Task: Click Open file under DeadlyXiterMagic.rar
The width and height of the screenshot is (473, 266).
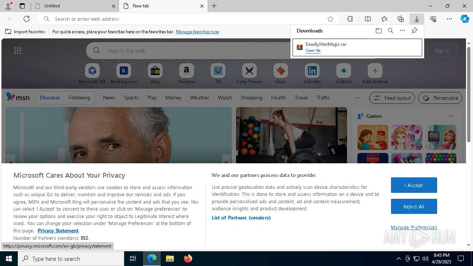Action: click(313, 51)
